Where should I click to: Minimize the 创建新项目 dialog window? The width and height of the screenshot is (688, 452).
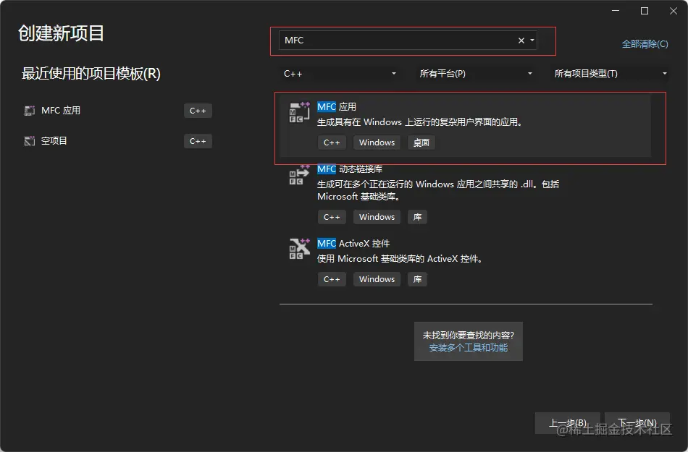click(616, 11)
